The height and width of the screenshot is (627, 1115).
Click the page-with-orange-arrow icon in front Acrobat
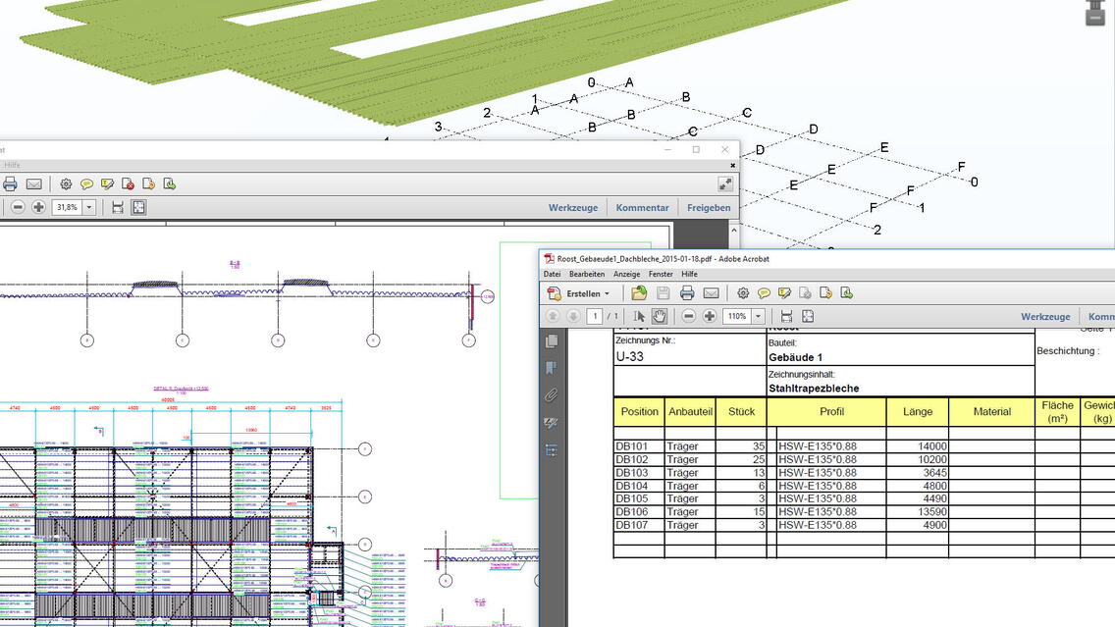point(825,292)
